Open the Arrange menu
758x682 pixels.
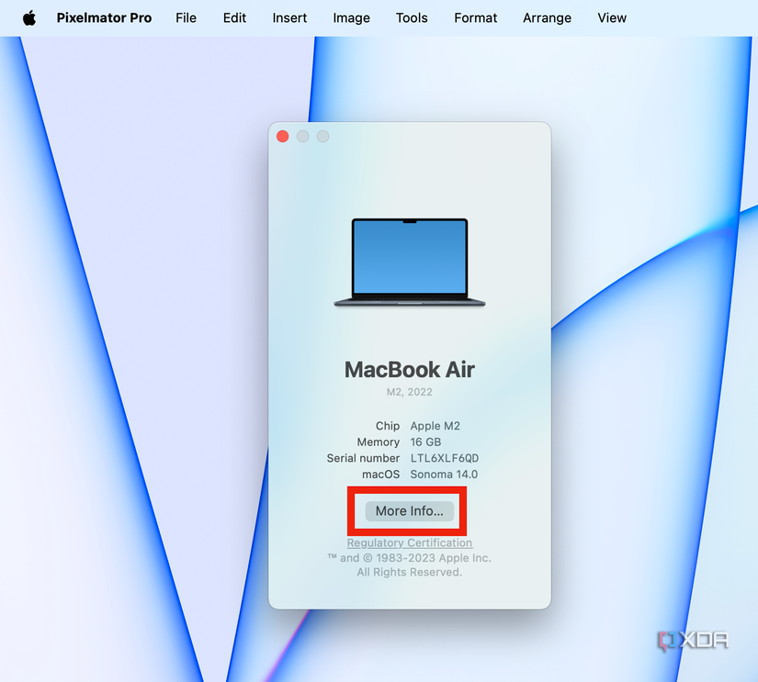pyautogui.click(x=547, y=17)
